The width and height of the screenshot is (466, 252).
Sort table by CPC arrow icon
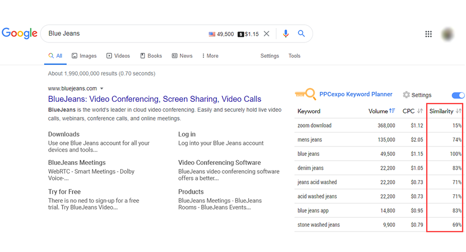tap(420, 111)
